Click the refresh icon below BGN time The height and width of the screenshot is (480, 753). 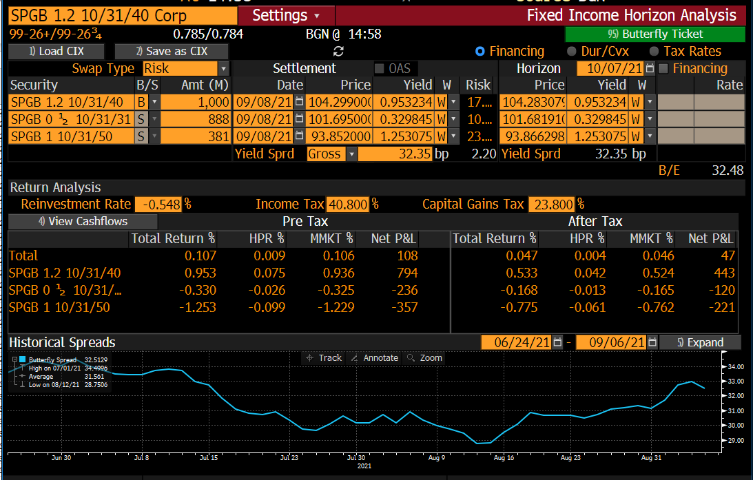tap(338, 52)
